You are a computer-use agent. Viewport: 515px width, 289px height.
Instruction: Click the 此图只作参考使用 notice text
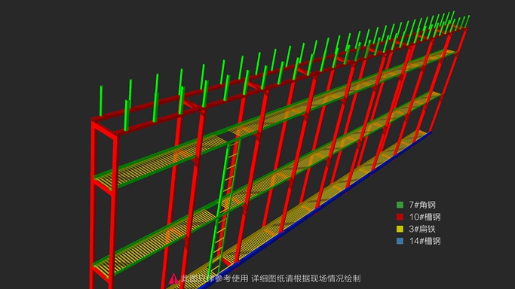214,279
